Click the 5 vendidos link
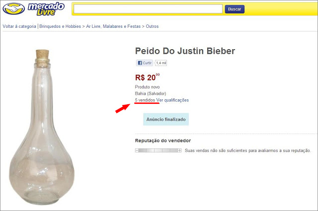The width and height of the screenshot is (318, 211). coord(145,100)
